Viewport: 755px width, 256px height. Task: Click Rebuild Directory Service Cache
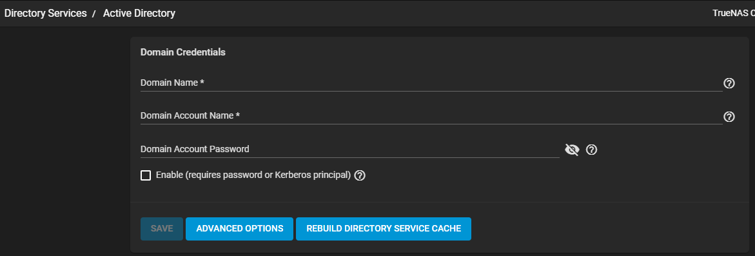[384, 228]
